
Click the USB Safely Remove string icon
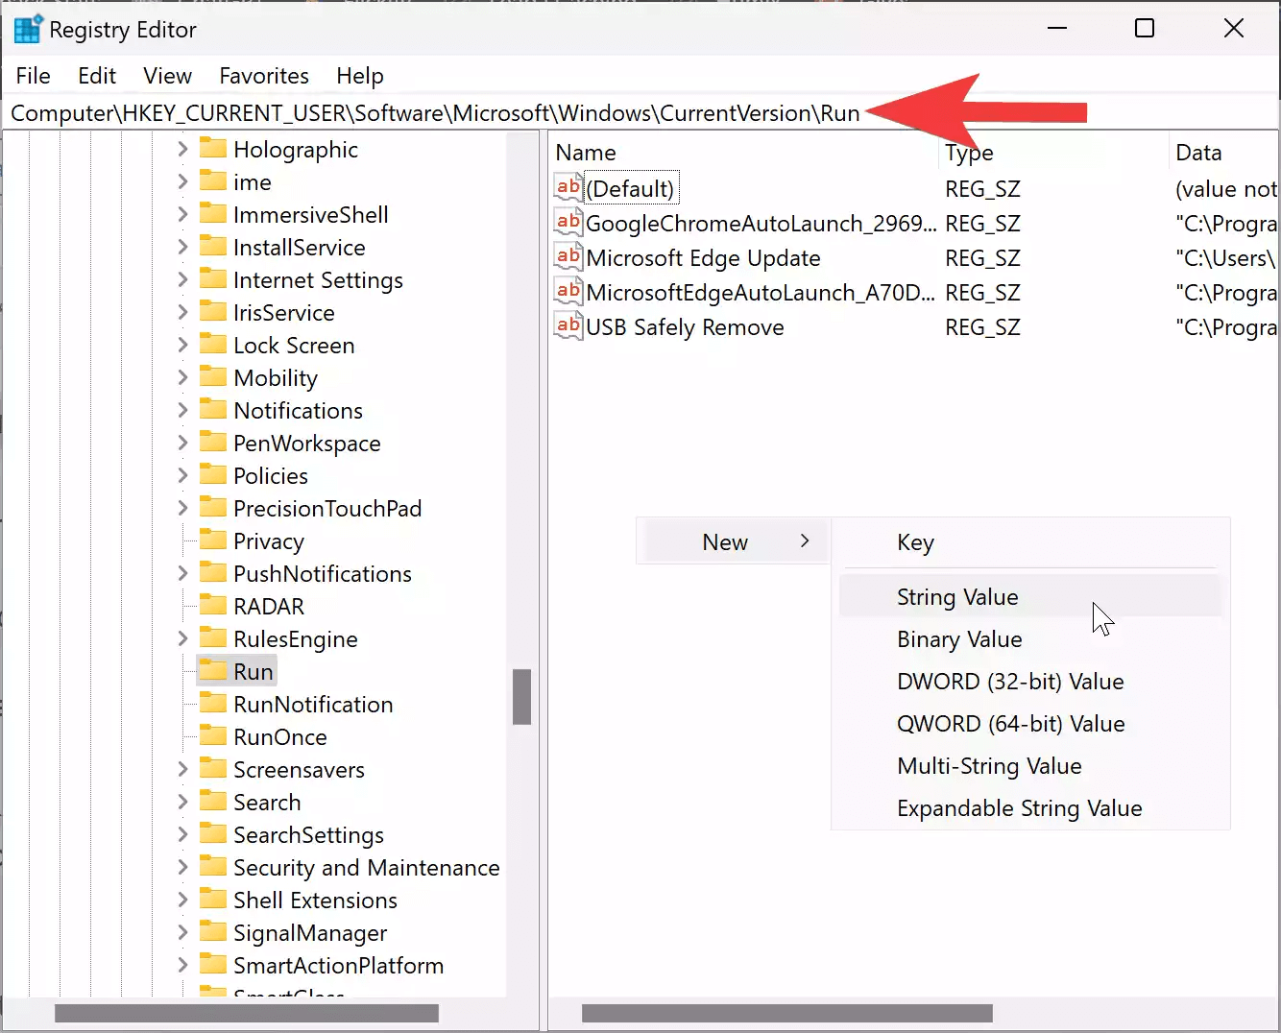coord(568,326)
